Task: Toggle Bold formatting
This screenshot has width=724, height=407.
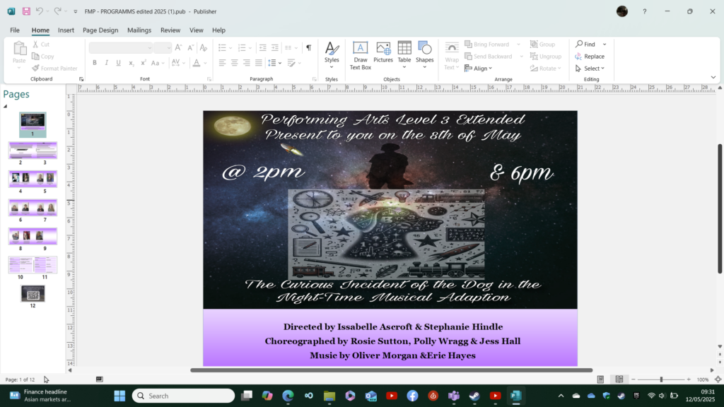Action: tap(94, 63)
